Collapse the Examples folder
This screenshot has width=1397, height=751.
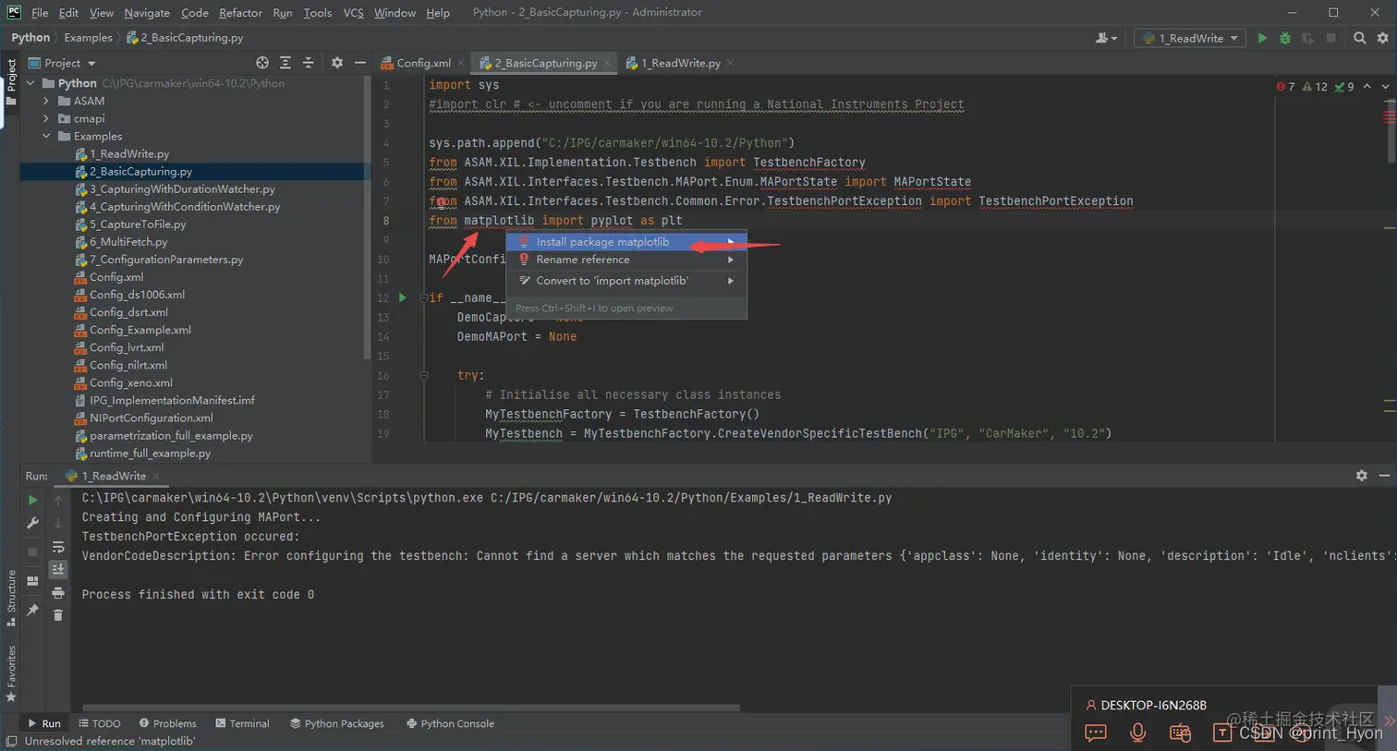tap(46, 136)
